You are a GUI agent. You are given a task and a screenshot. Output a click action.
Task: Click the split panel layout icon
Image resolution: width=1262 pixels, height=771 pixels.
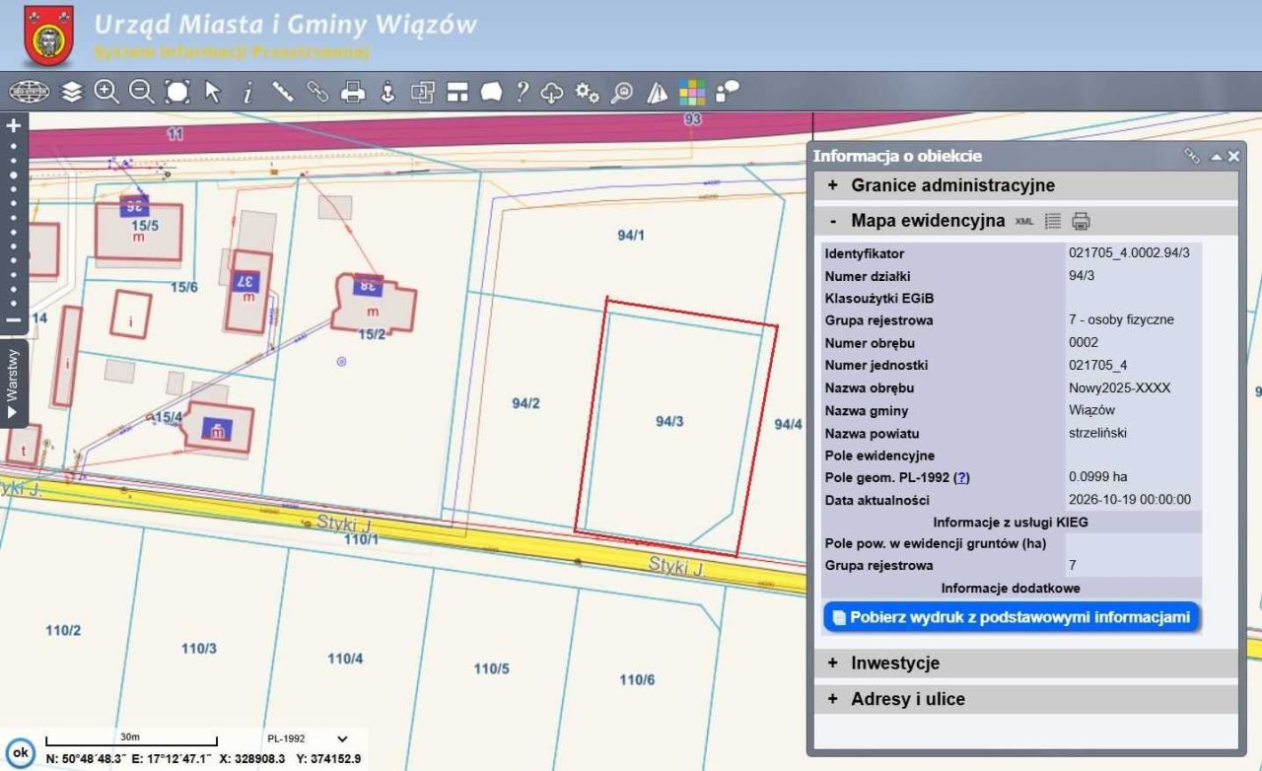(x=456, y=92)
